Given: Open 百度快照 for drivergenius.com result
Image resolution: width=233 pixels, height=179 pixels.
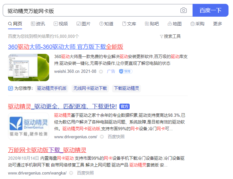Looking at the screenshot, I should [116, 137].
